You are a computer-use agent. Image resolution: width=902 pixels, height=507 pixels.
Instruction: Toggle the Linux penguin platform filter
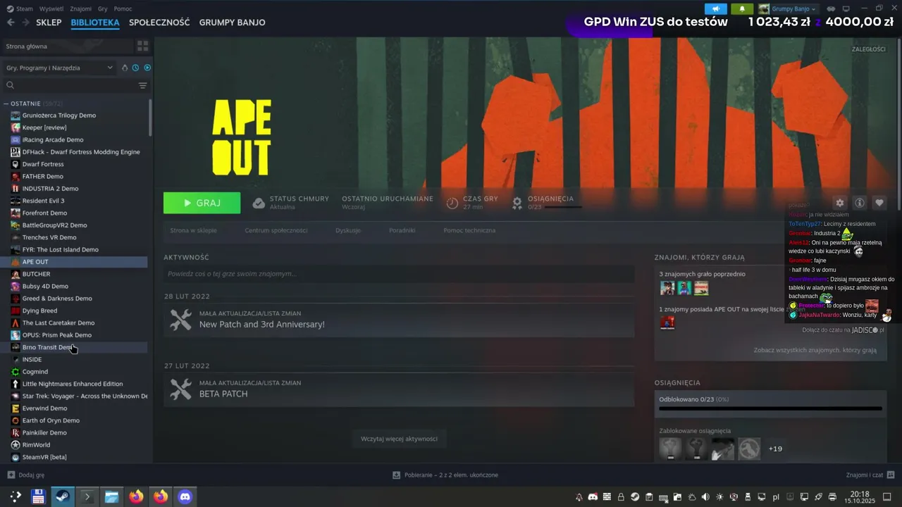125,68
